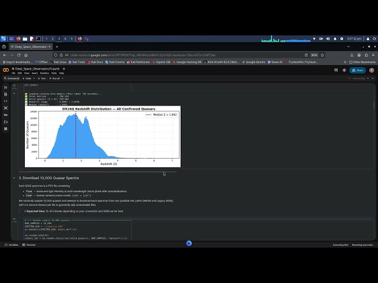Open the Connecting runtime dropdown arrow
Viewport: 378px width, 283px height.
click(367, 78)
